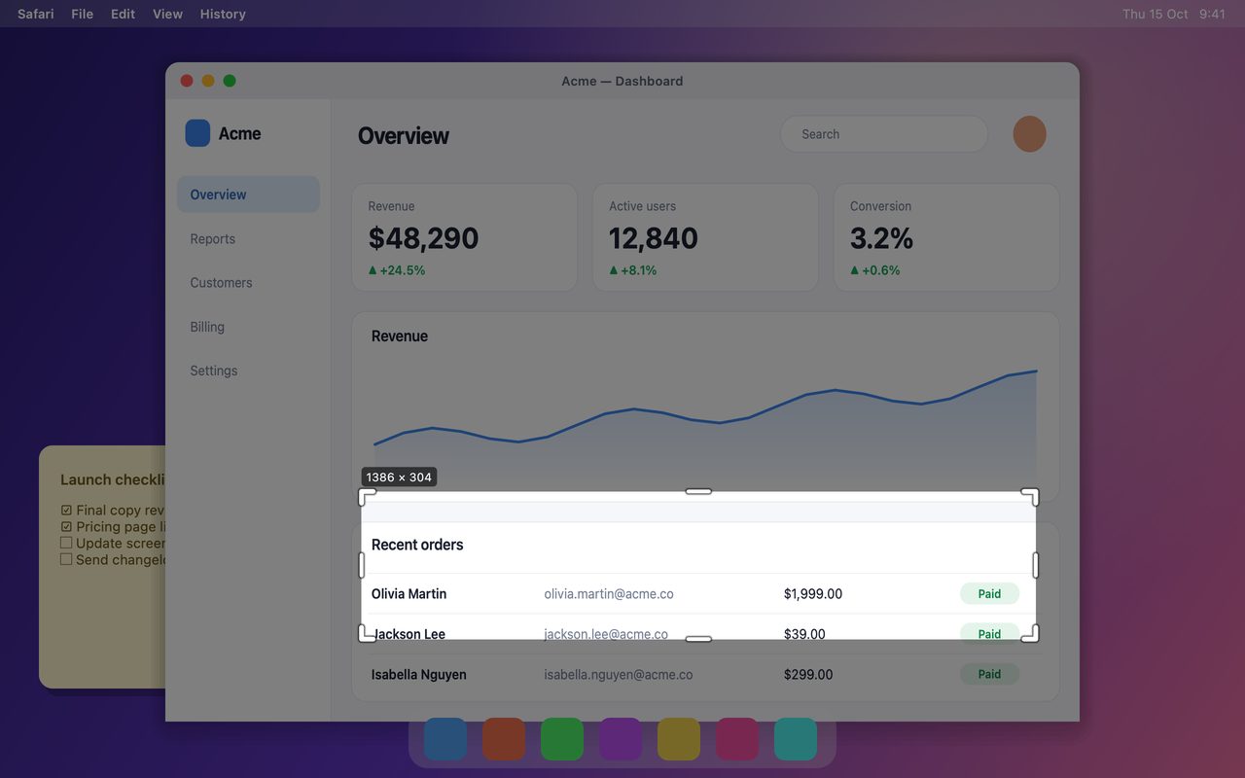
Task: Open the File menu
Action: pos(83,14)
